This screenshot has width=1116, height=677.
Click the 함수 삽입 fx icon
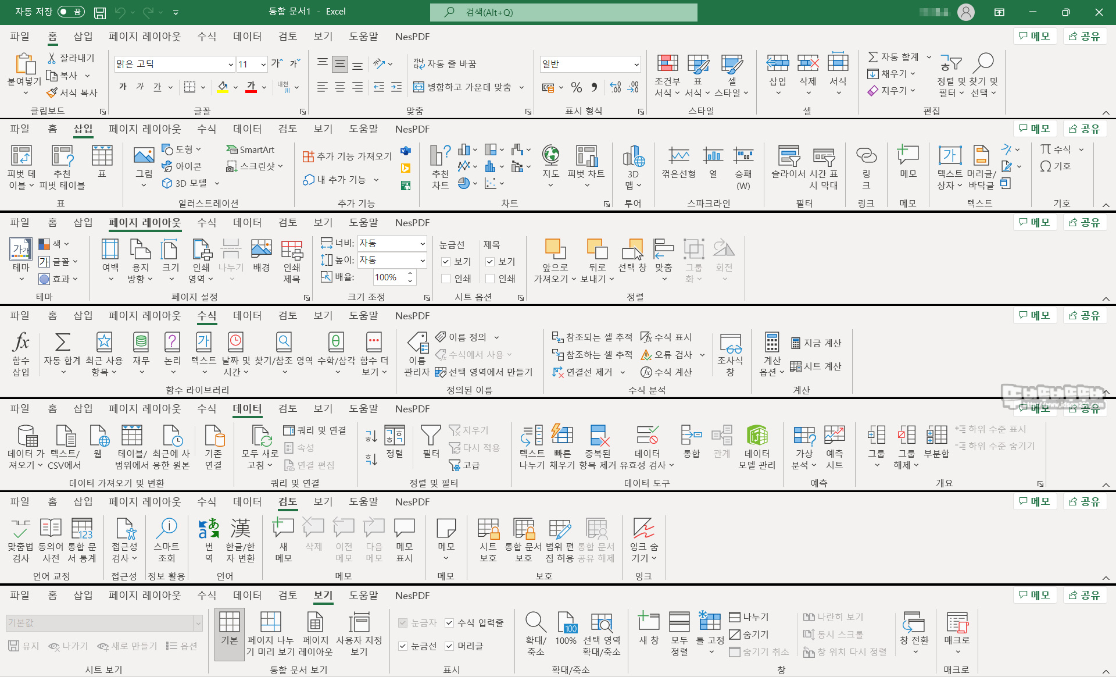click(x=21, y=343)
